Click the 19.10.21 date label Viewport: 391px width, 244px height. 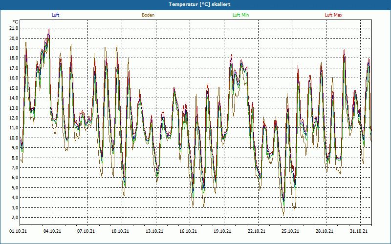(x=222, y=231)
